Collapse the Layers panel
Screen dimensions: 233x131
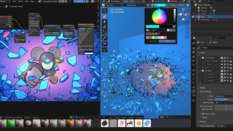tap(199, 53)
